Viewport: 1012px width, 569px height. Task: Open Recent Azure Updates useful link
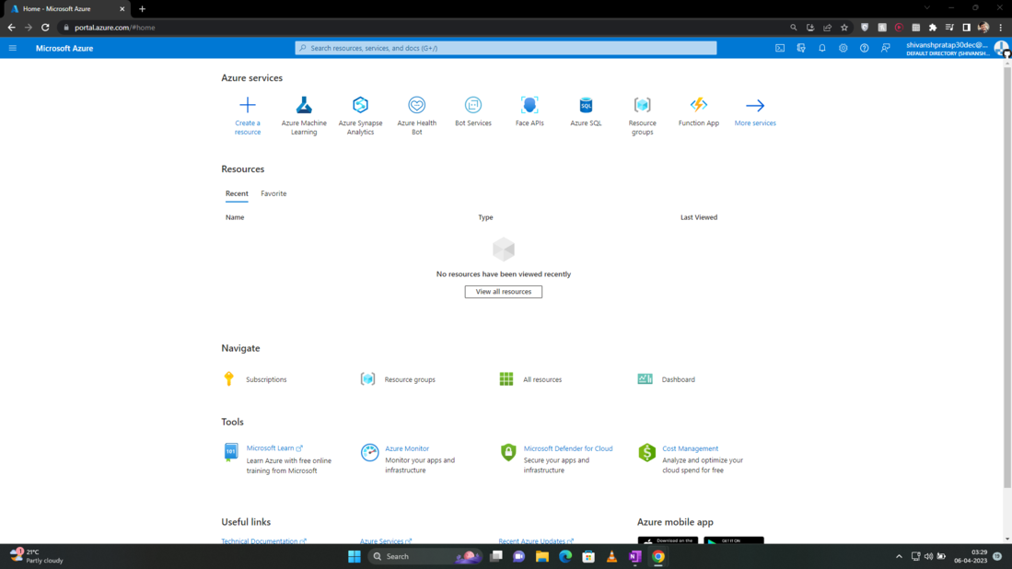pos(536,540)
